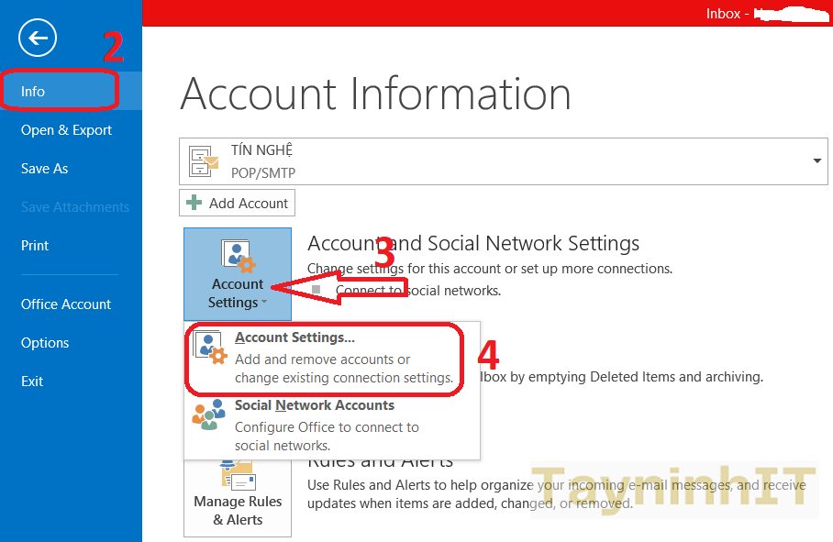Click Exit to close Outlook
833x542 pixels.
pos(32,382)
